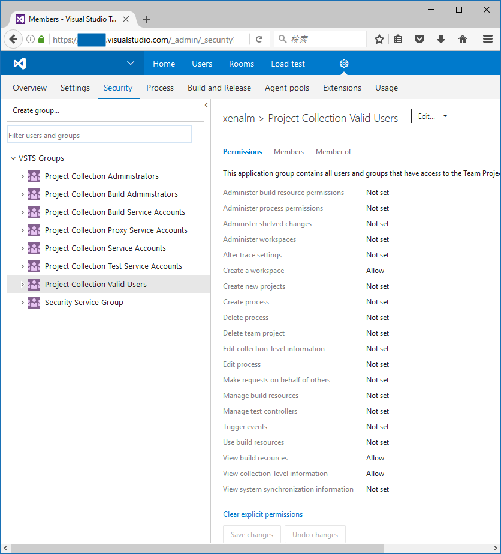Expand the Project Collection Service Accounts node
This screenshot has height=554, width=501.
pyautogui.click(x=23, y=248)
